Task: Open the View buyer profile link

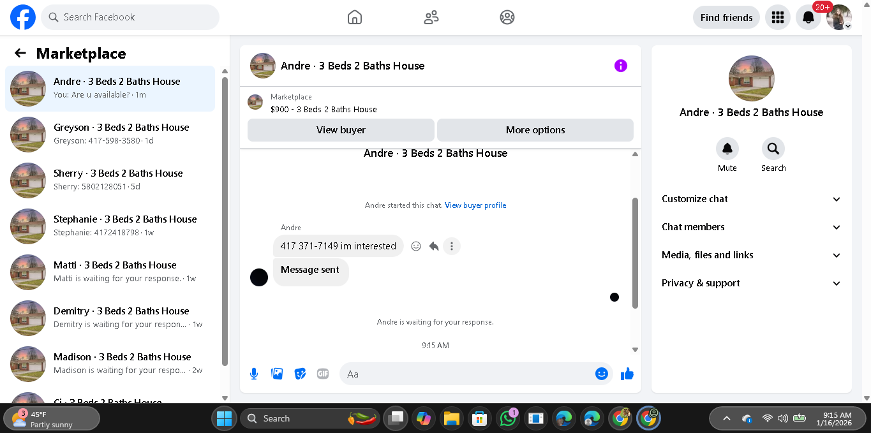Action: coord(475,205)
